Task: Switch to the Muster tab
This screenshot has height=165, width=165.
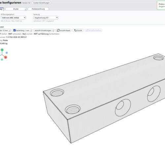Action: pyautogui.click(x=16, y=9)
